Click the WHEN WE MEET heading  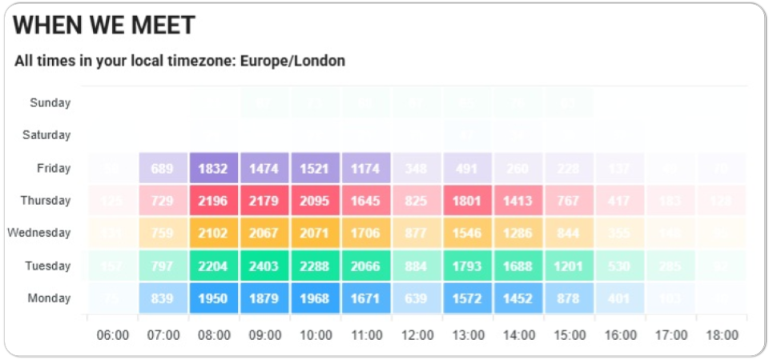click(104, 25)
